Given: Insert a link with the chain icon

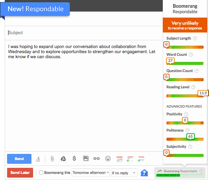Looking at the screenshot, I should (97, 159).
